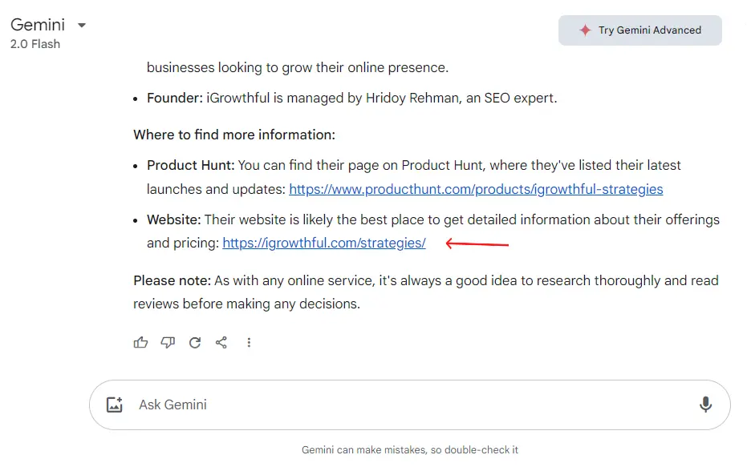Click the '2.0 Flash' model version text
Screen dimensions: 747x471
coord(35,44)
